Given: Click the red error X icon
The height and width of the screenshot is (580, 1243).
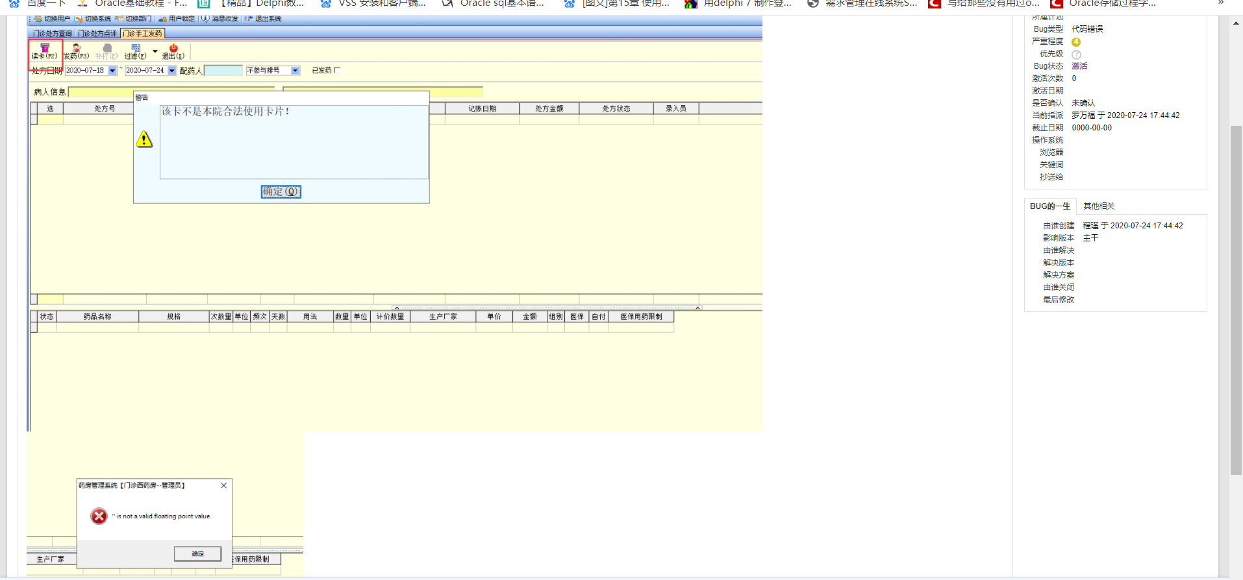Looking at the screenshot, I should pos(99,516).
